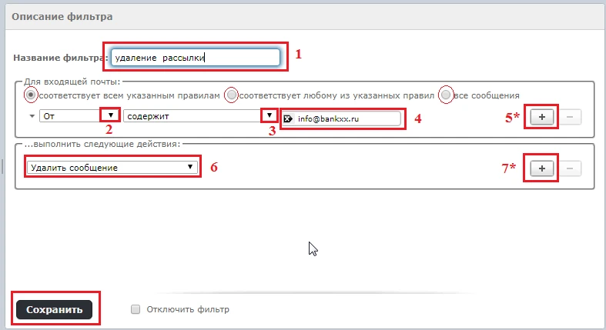This screenshot has height=330, width=606.
Task: Remove the rule with the minus button
Action: click(x=569, y=117)
